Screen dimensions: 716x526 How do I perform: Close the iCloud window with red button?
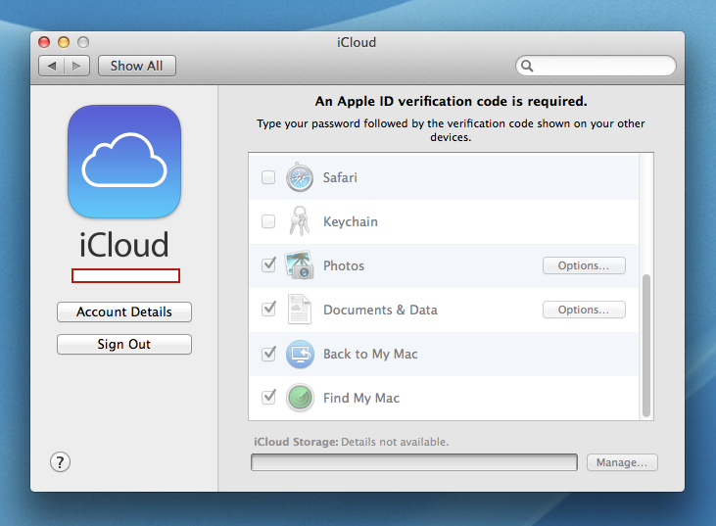point(44,42)
